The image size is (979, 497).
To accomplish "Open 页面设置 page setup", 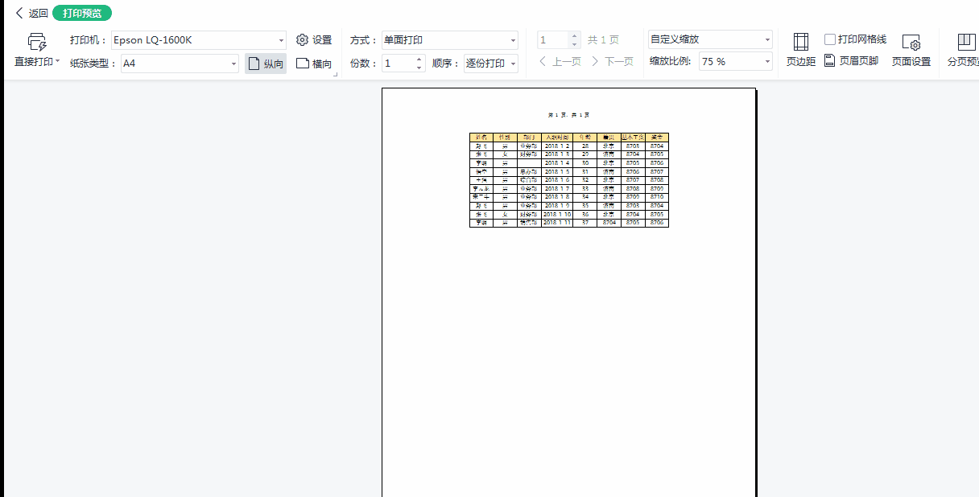I will (911, 48).
